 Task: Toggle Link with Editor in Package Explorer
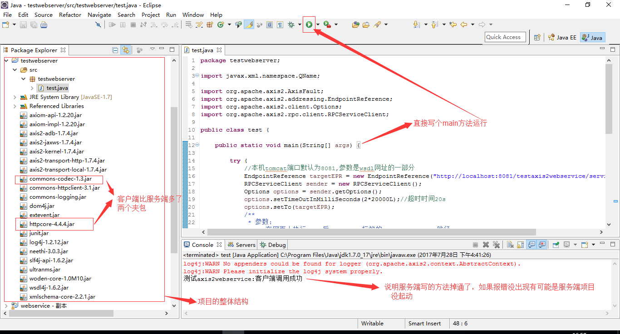click(126, 50)
